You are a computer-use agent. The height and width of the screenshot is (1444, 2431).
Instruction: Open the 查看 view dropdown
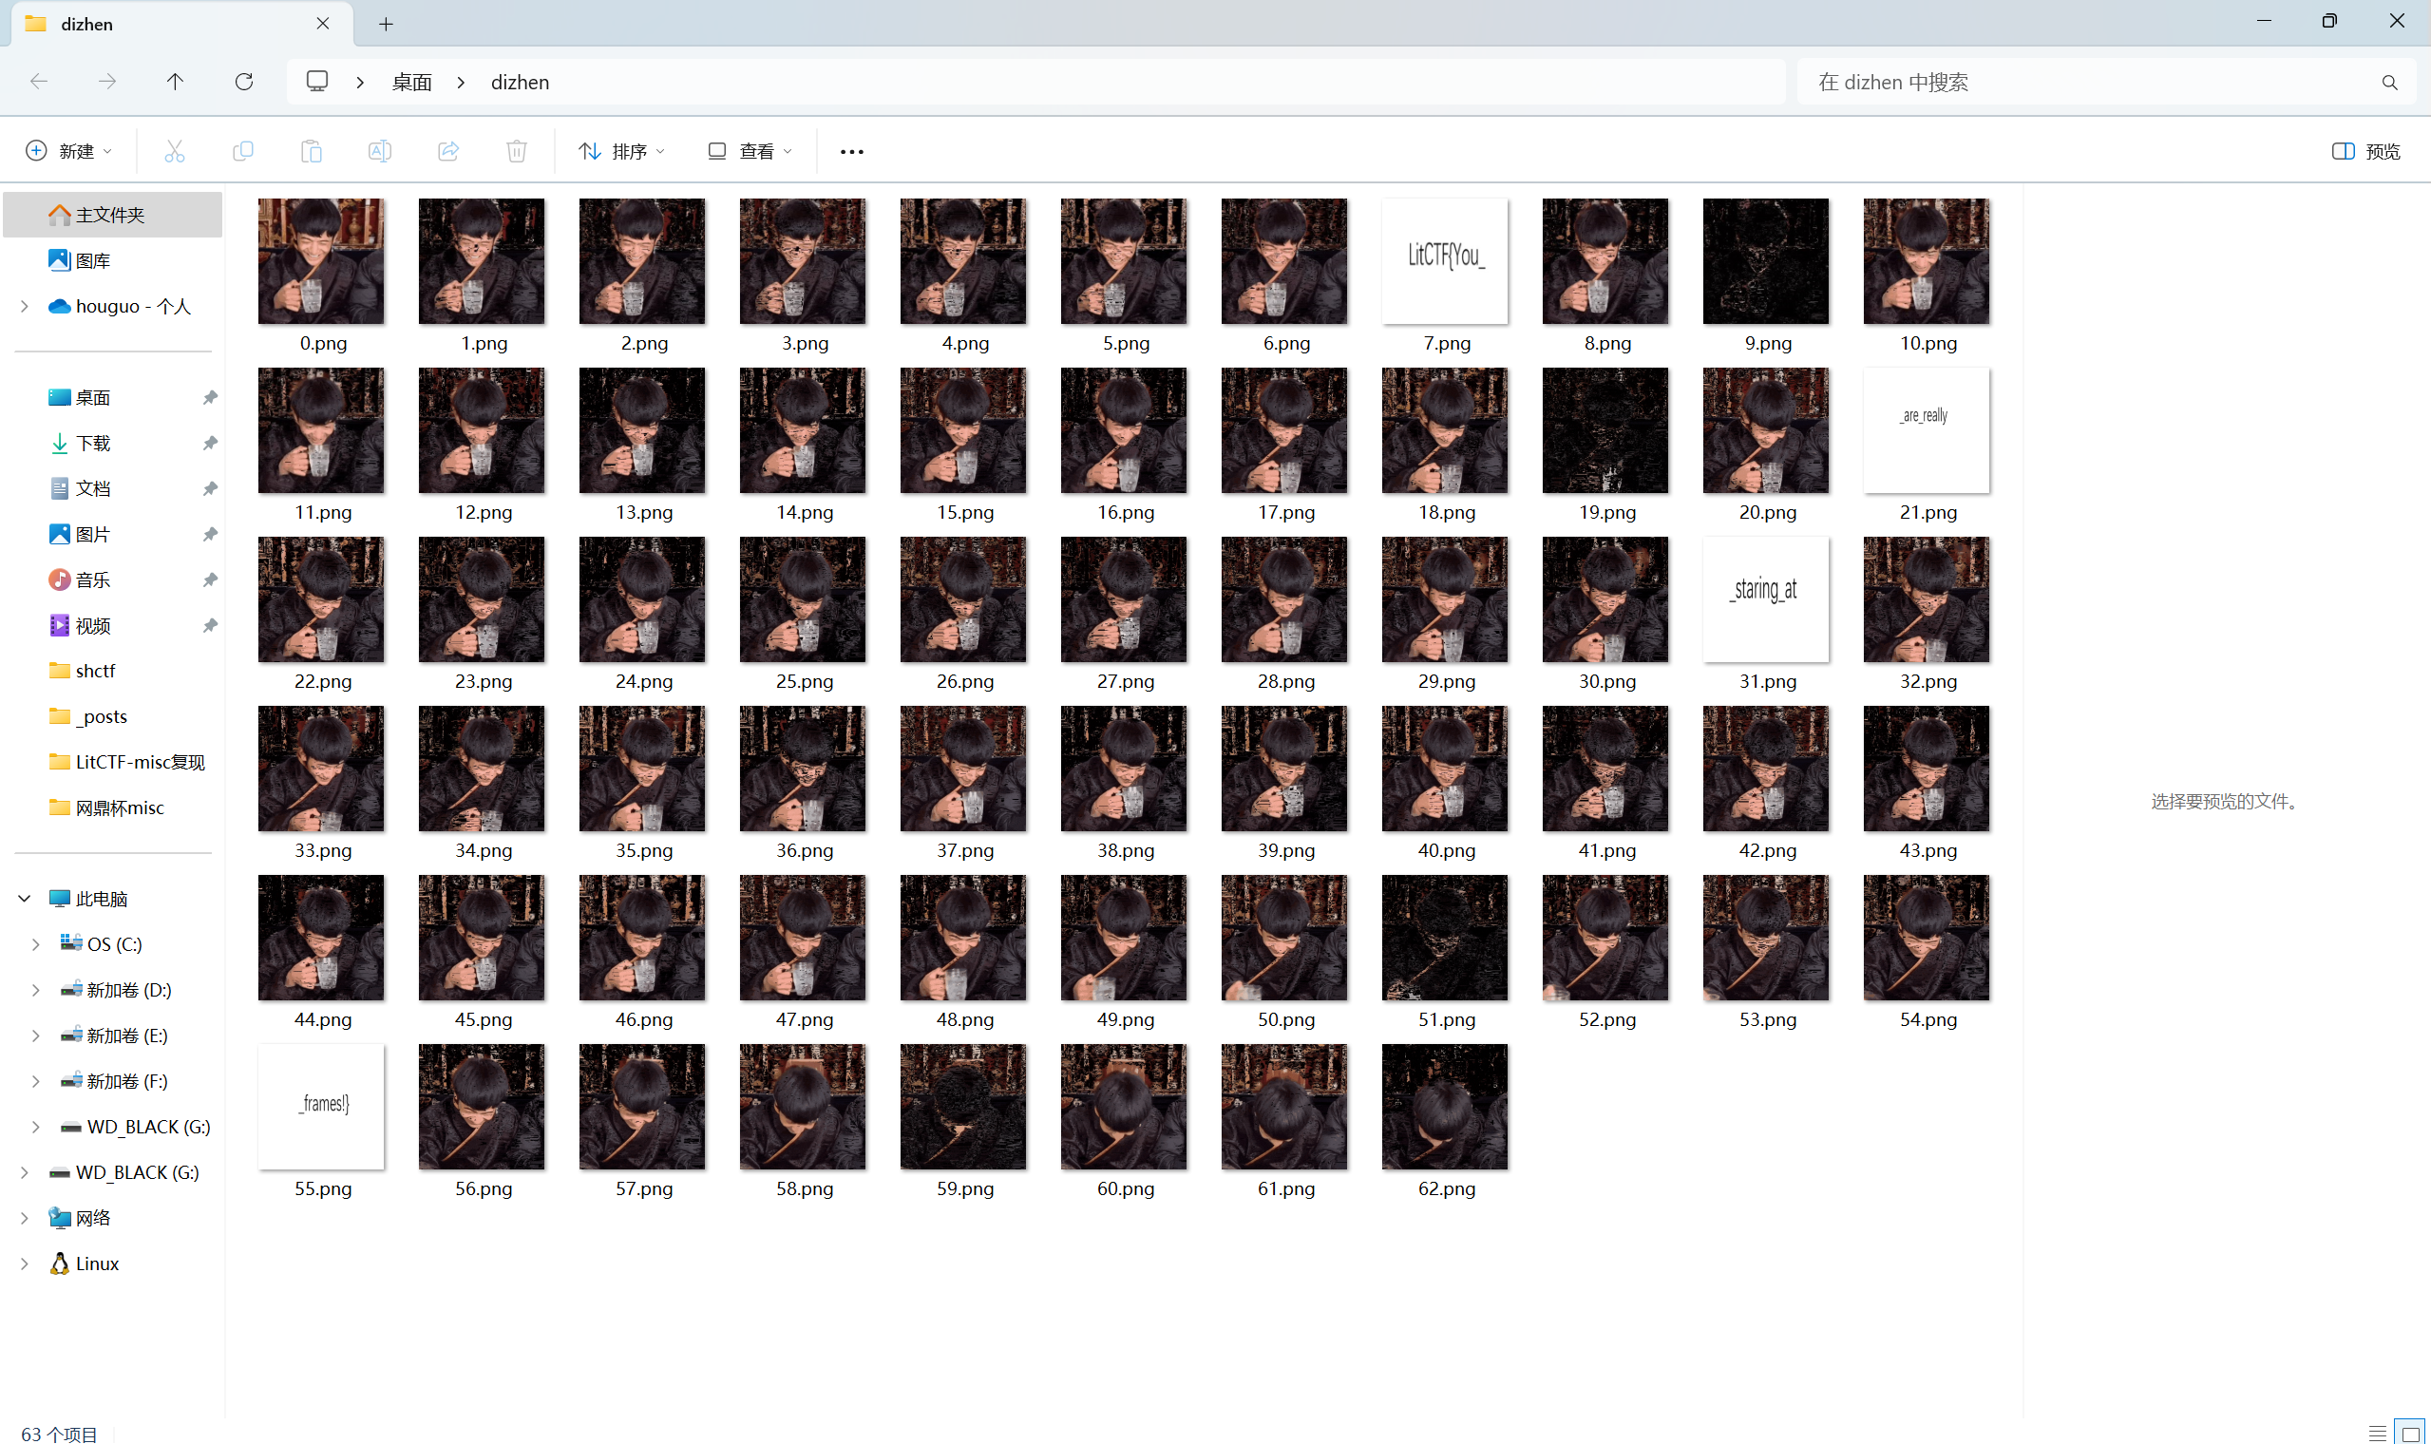[750, 151]
